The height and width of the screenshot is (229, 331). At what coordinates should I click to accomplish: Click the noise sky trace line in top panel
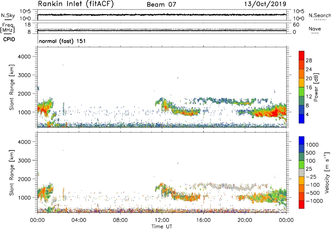coord(162,15)
